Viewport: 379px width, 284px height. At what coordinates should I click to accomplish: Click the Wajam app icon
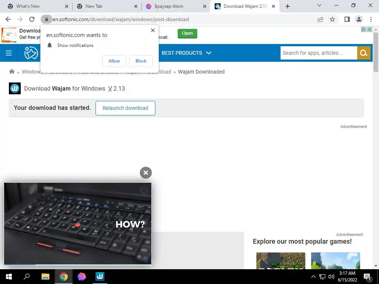[x=15, y=88]
